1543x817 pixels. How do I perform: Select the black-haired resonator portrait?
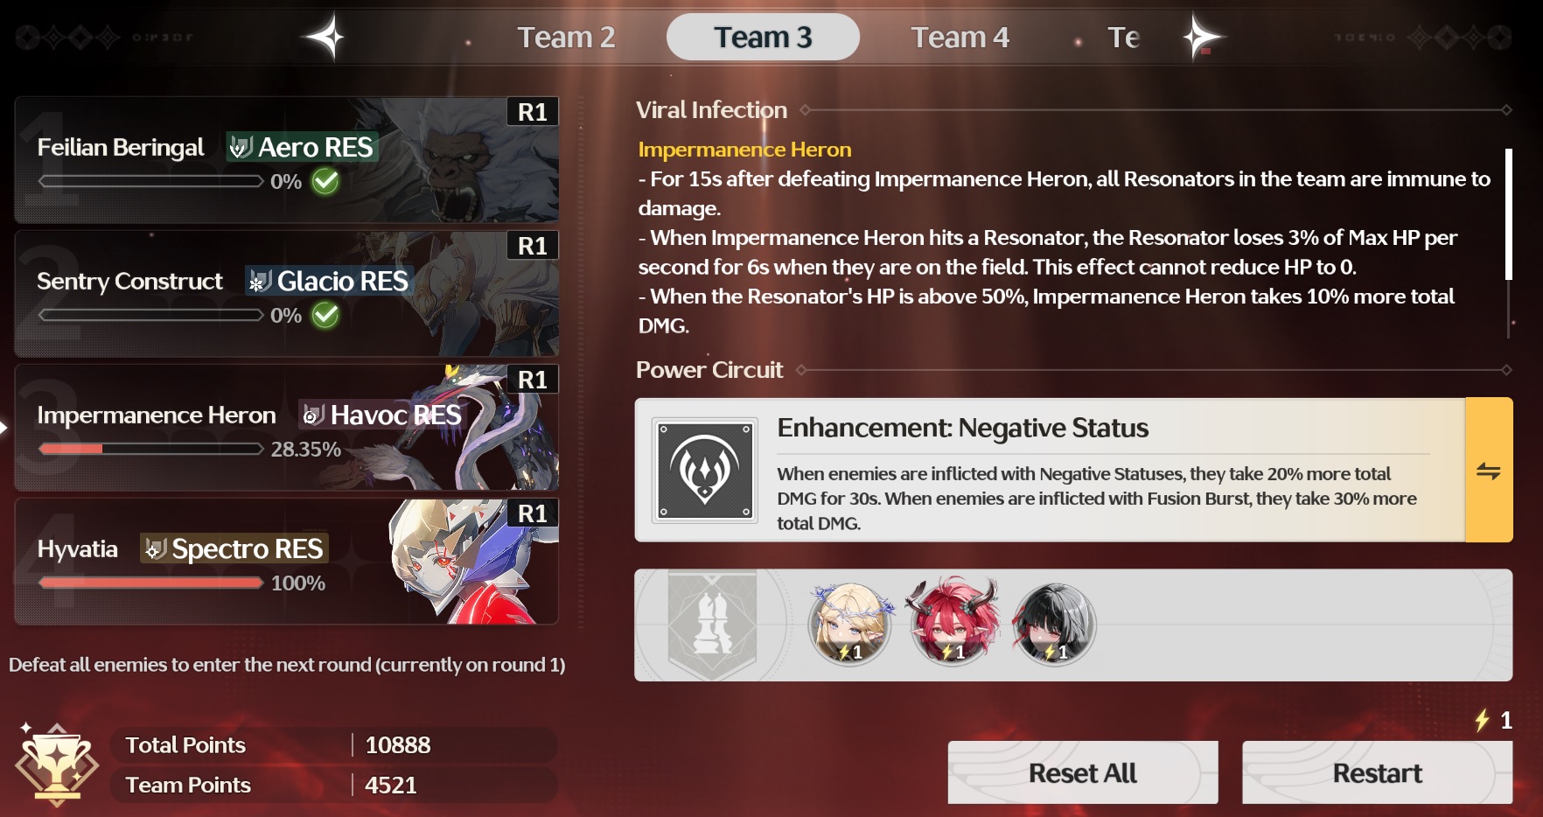coord(1055,625)
